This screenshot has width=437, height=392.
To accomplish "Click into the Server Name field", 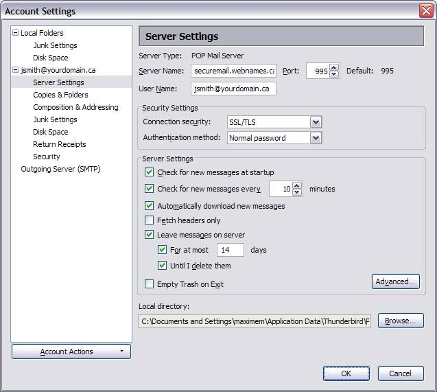I will tap(233, 71).
